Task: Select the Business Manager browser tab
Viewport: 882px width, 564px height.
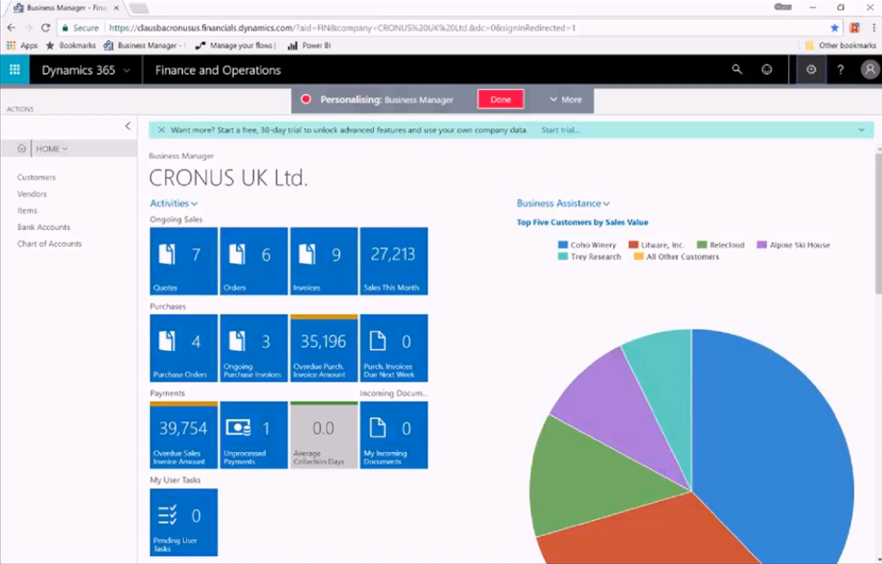Action: click(x=66, y=8)
